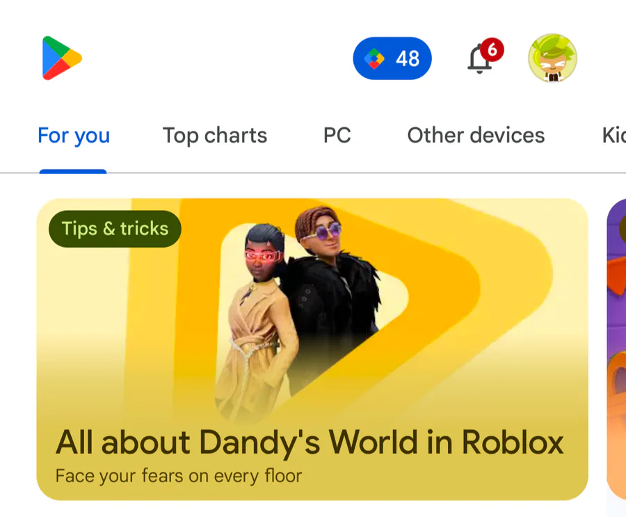Open the profile avatar menu
Image resolution: width=626 pixels, height=517 pixels.
(x=552, y=58)
